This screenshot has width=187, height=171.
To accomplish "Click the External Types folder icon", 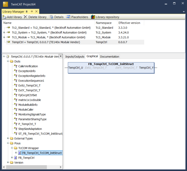I will click(x=12, y=138).
